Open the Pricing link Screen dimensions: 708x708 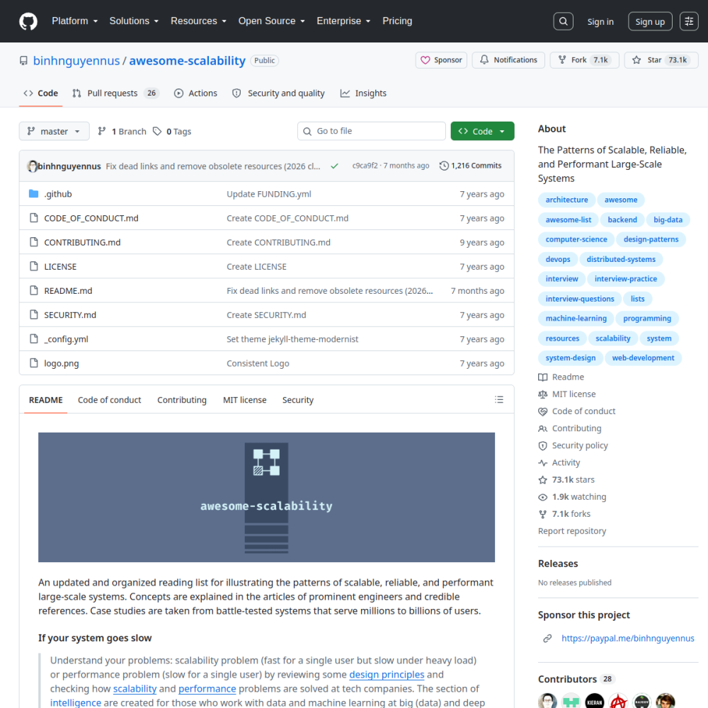pos(397,21)
